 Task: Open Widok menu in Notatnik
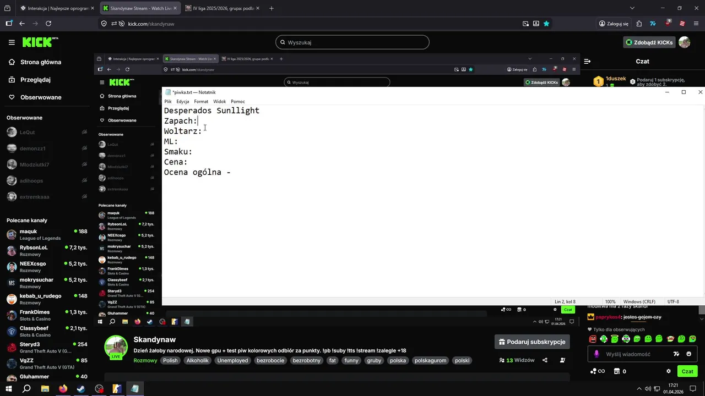tap(219, 101)
